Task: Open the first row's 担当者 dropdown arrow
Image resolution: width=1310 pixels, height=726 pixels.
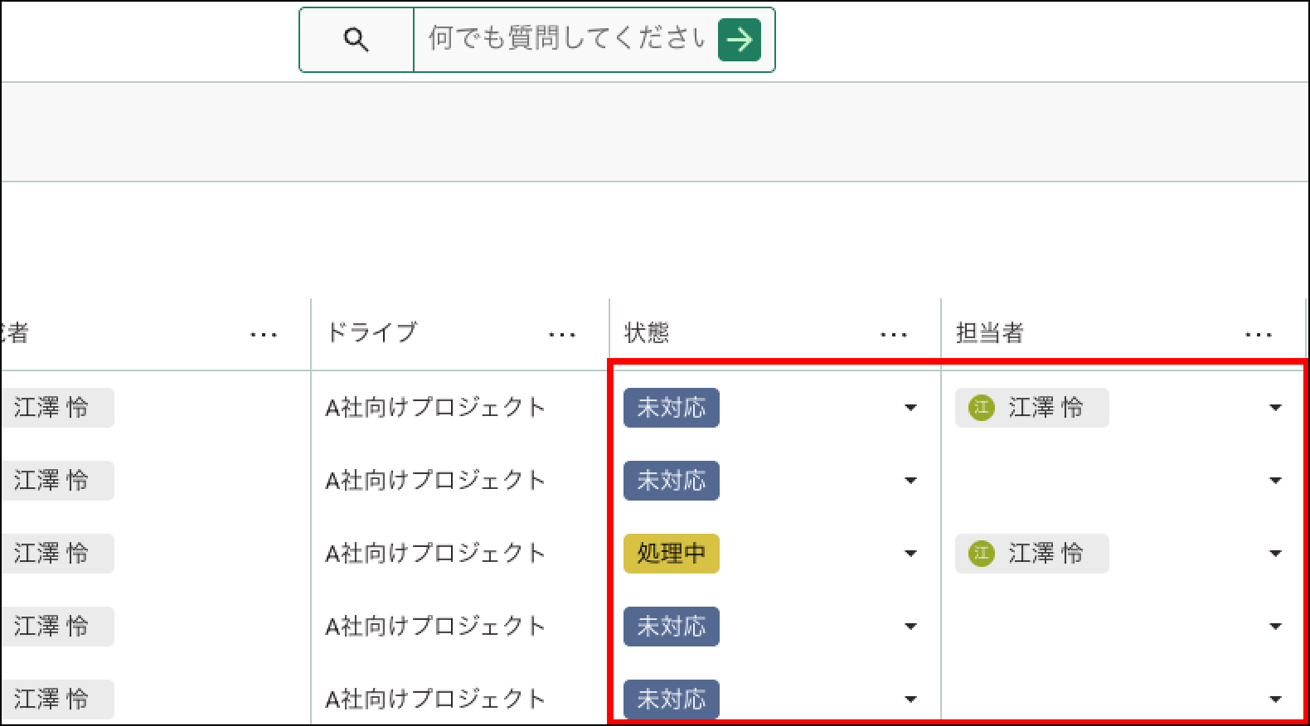Action: 1275,408
